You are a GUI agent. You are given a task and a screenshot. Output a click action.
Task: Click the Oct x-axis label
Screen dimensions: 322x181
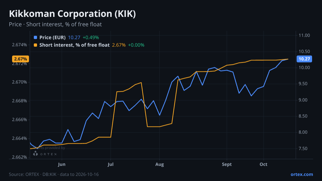(264, 164)
